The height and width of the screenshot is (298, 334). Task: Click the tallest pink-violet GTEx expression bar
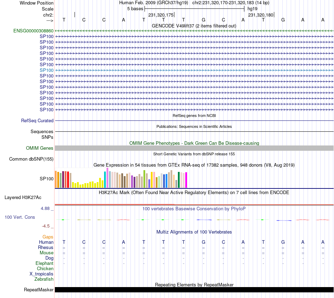(x=107, y=178)
